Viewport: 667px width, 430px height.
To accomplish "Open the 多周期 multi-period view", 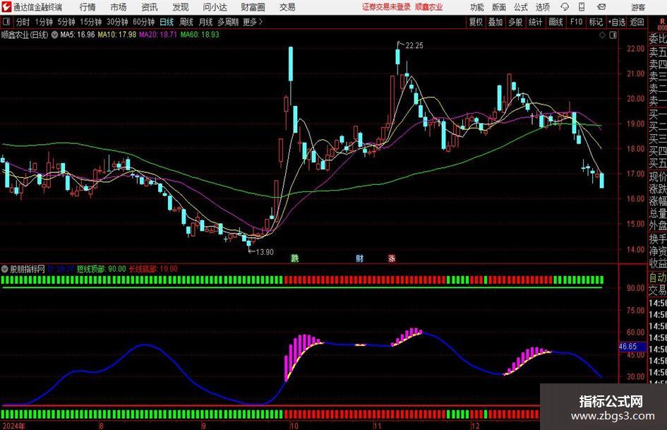I will pos(228,22).
